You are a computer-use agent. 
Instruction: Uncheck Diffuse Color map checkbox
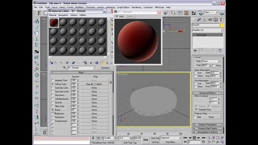pyautogui.click(x=53, y=84)
